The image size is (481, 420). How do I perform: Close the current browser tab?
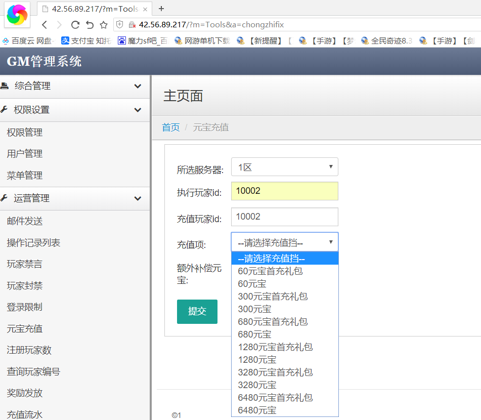[x=145, y=9]
